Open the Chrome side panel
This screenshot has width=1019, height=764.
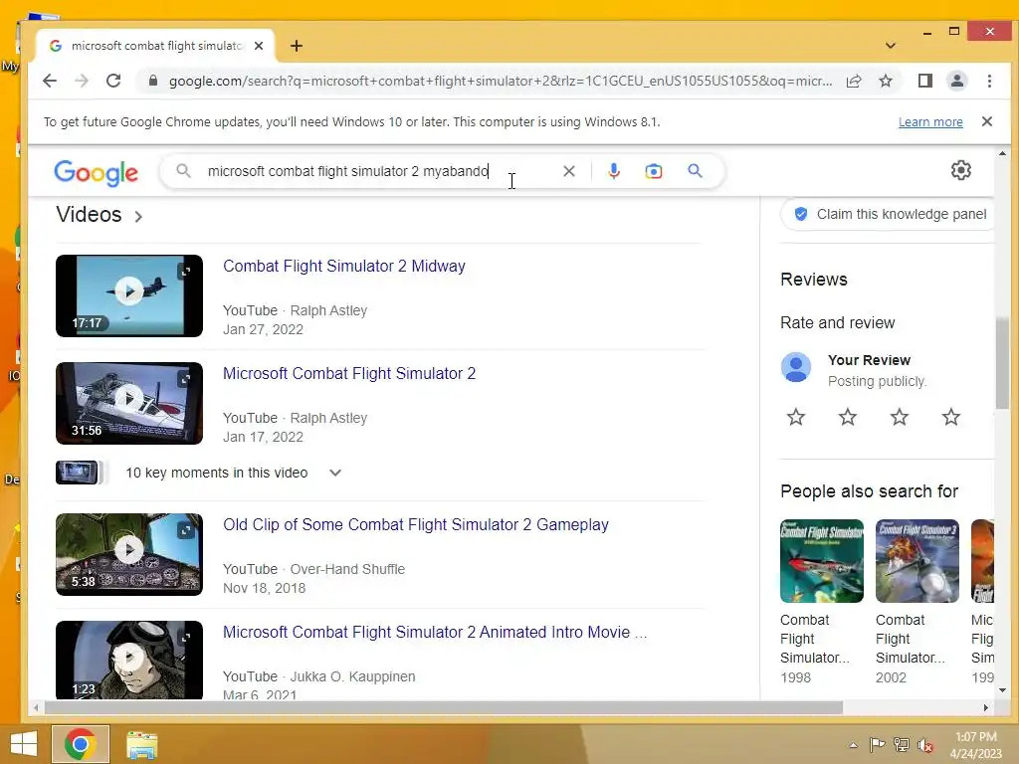[x=925, y=81]
